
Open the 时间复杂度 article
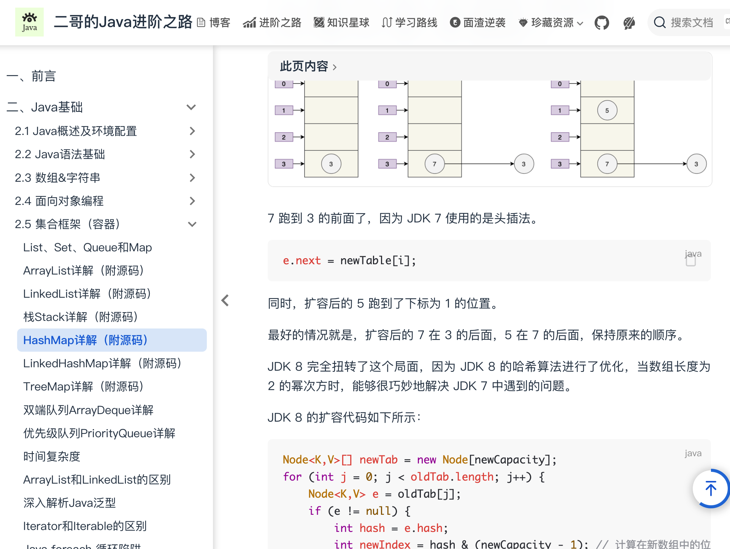[x=52, y=456]
